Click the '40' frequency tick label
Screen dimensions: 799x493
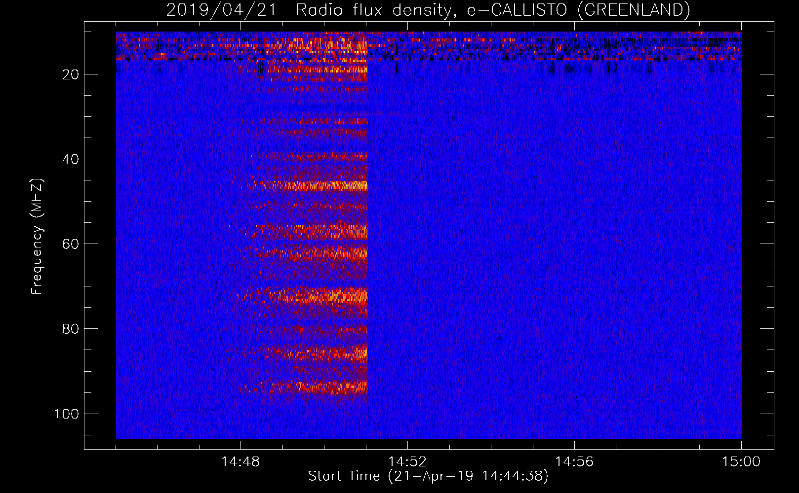coord(71,159)
